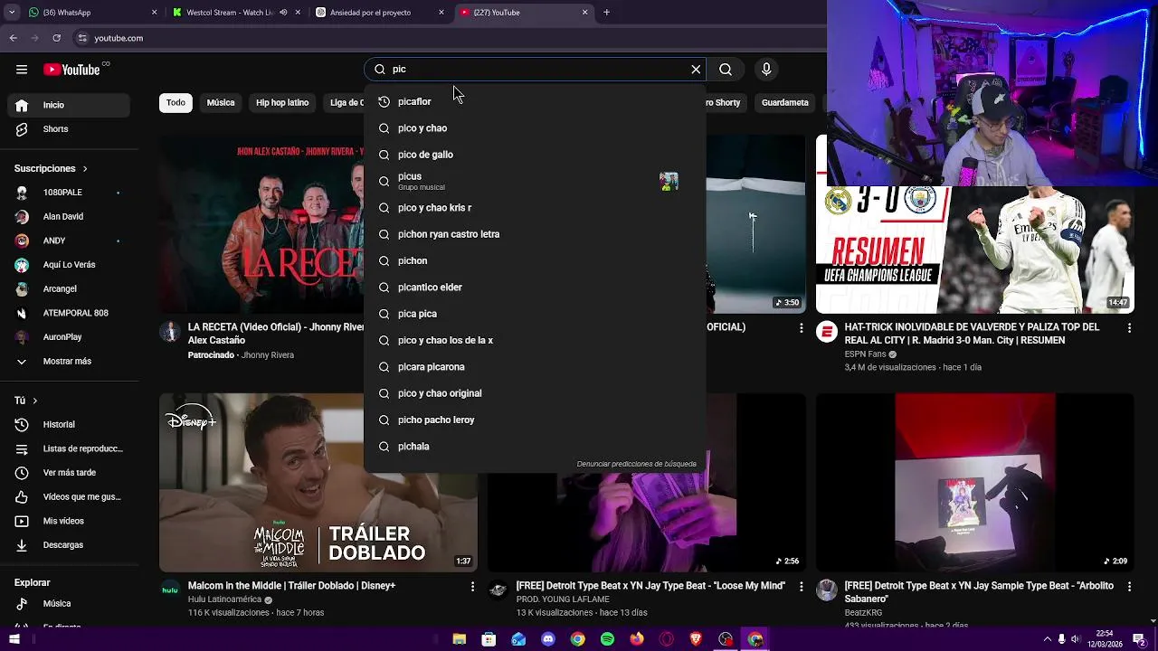Viewport: 1158px width, 651px height.
Task: Select the 'Música' filter chip
Action: coord(221,102)
